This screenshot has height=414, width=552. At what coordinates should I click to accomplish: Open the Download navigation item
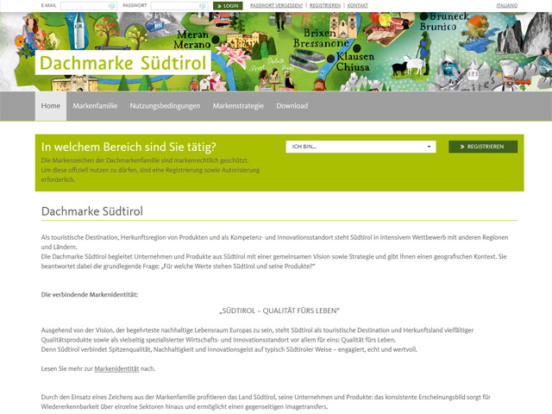pos(292,106)
